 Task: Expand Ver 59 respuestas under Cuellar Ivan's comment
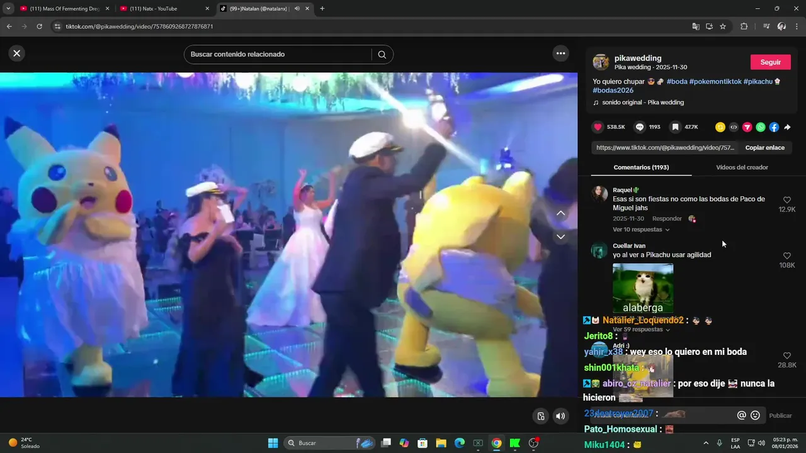coord(641,329)
